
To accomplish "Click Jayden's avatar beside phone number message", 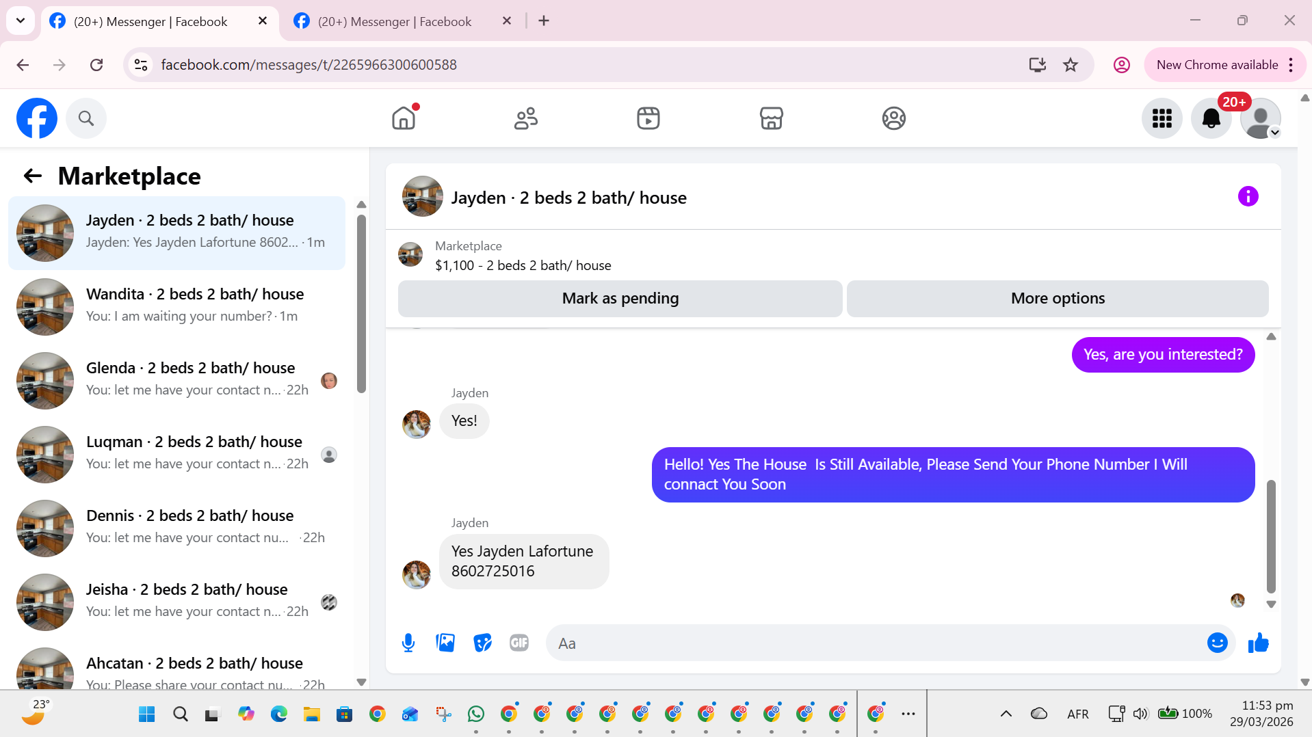I will click(x=417, y=575).
